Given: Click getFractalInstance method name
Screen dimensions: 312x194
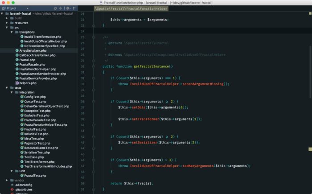Looking at the screenshot, I should point(151,66).
